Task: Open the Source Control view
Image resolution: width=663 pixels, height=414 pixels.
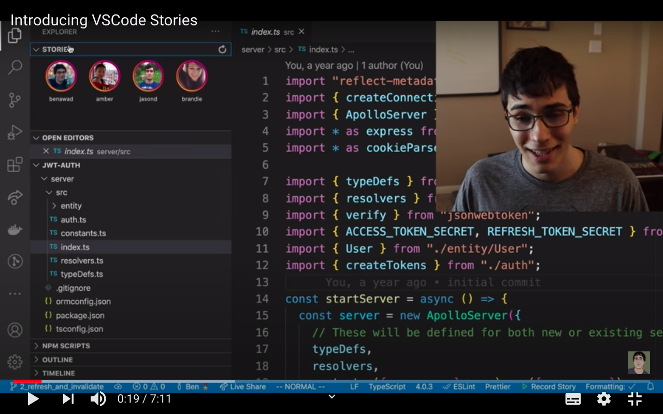Action: [x=15, y=100]
